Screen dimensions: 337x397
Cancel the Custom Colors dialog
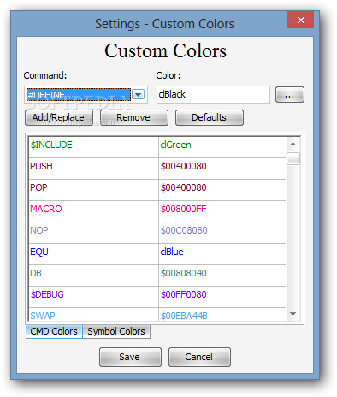click(x=199, y=357)
